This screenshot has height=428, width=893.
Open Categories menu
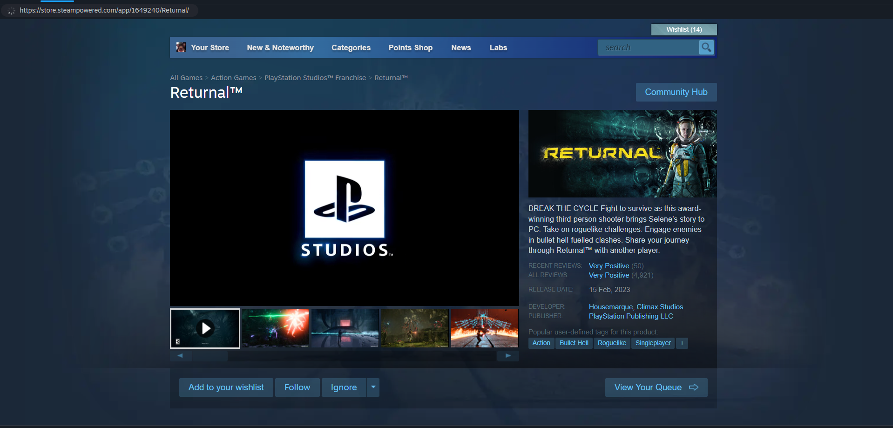(x=351, y=48)
